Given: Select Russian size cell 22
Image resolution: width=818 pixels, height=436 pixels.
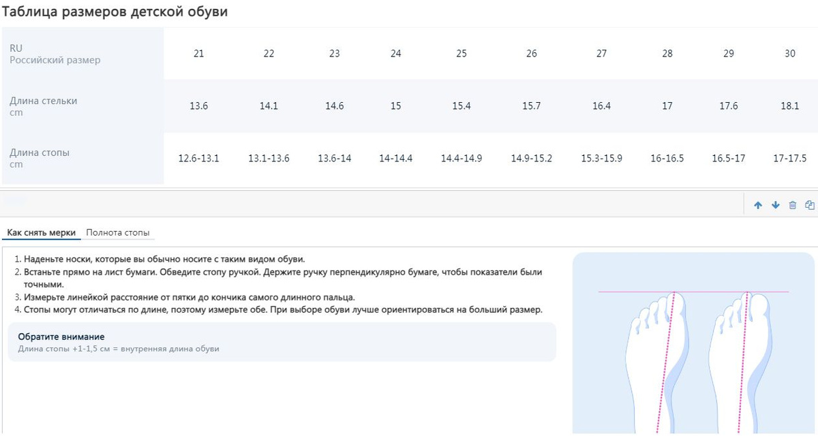Looking at the screenshot, I should (269, 54).
